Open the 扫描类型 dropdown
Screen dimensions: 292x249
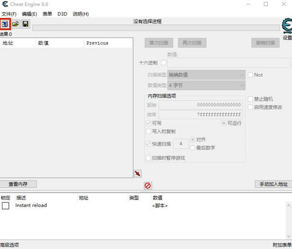pos(206,75)
